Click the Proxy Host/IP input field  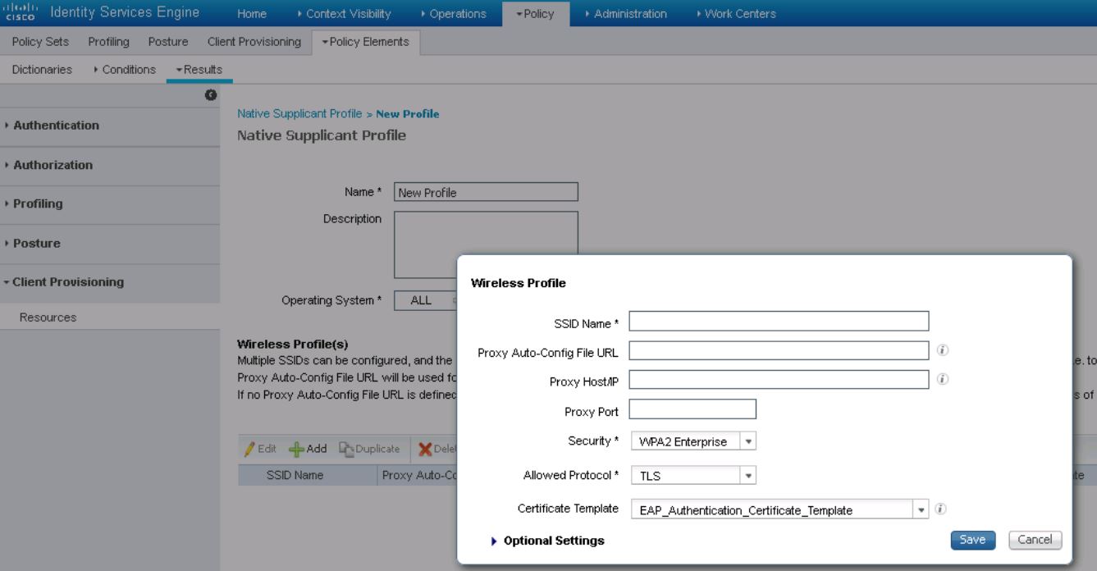point(779,380)
